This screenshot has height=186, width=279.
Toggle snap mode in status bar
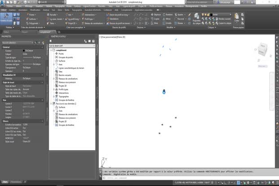[x=216, y=182]
